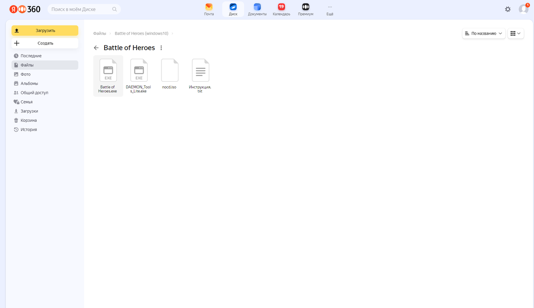Open Корзина trash in the sidebar
The image size is (534, 308).
45,120
